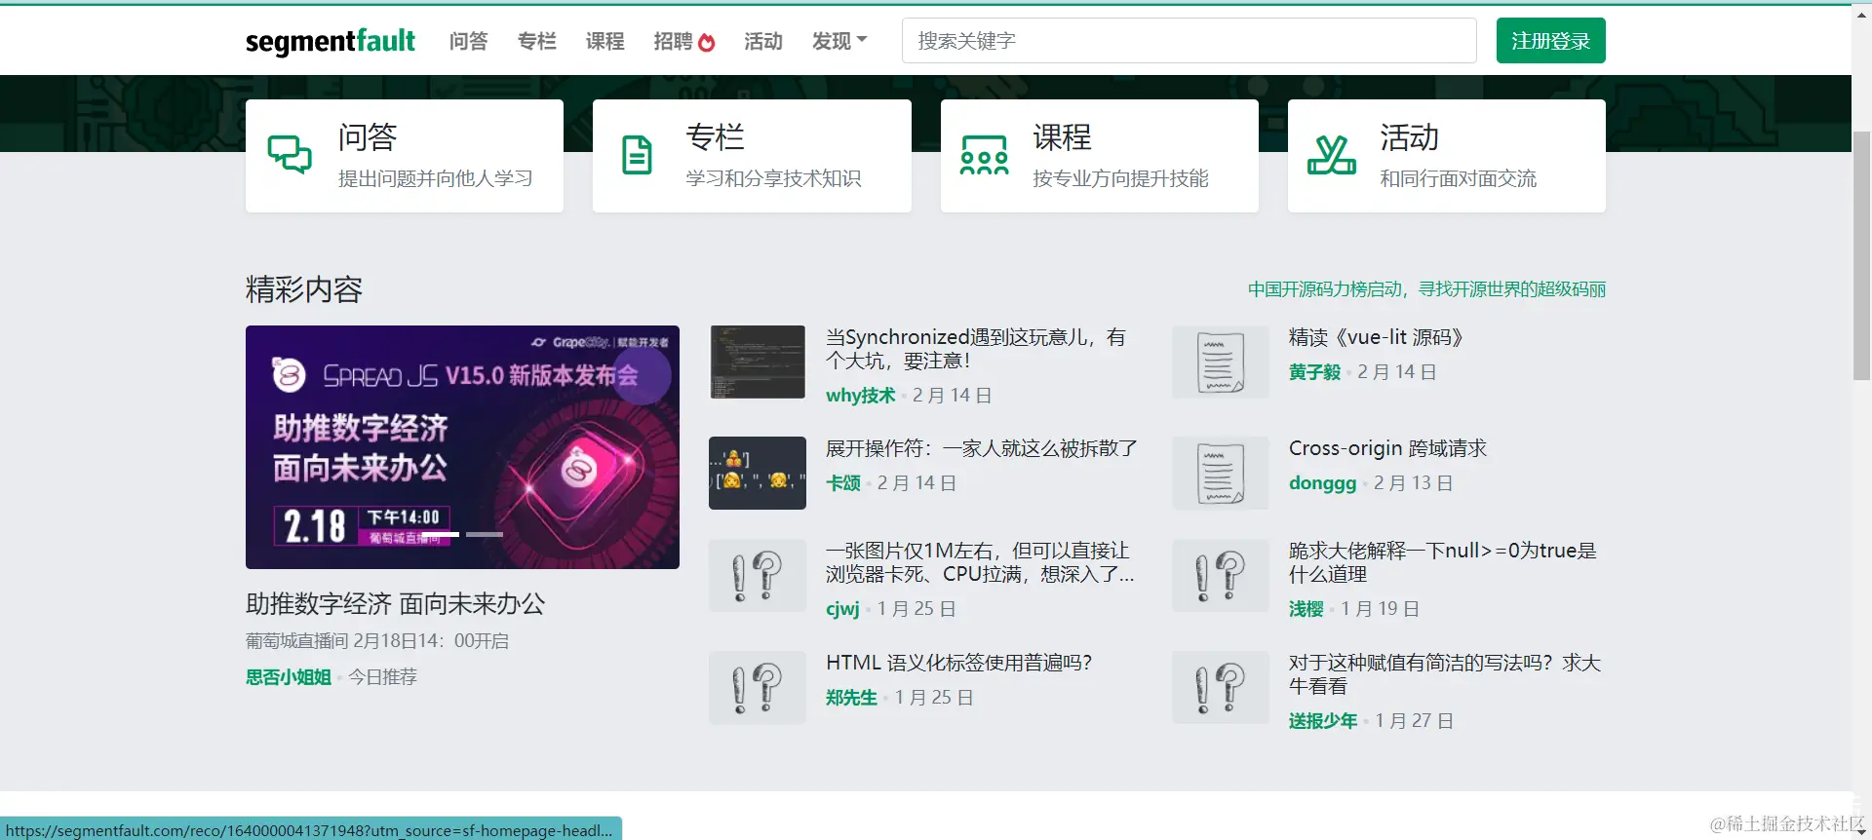Screen dimensions: 1872x840
Task: Open the 专栏 nav menu item
Action: click(536, 41)
